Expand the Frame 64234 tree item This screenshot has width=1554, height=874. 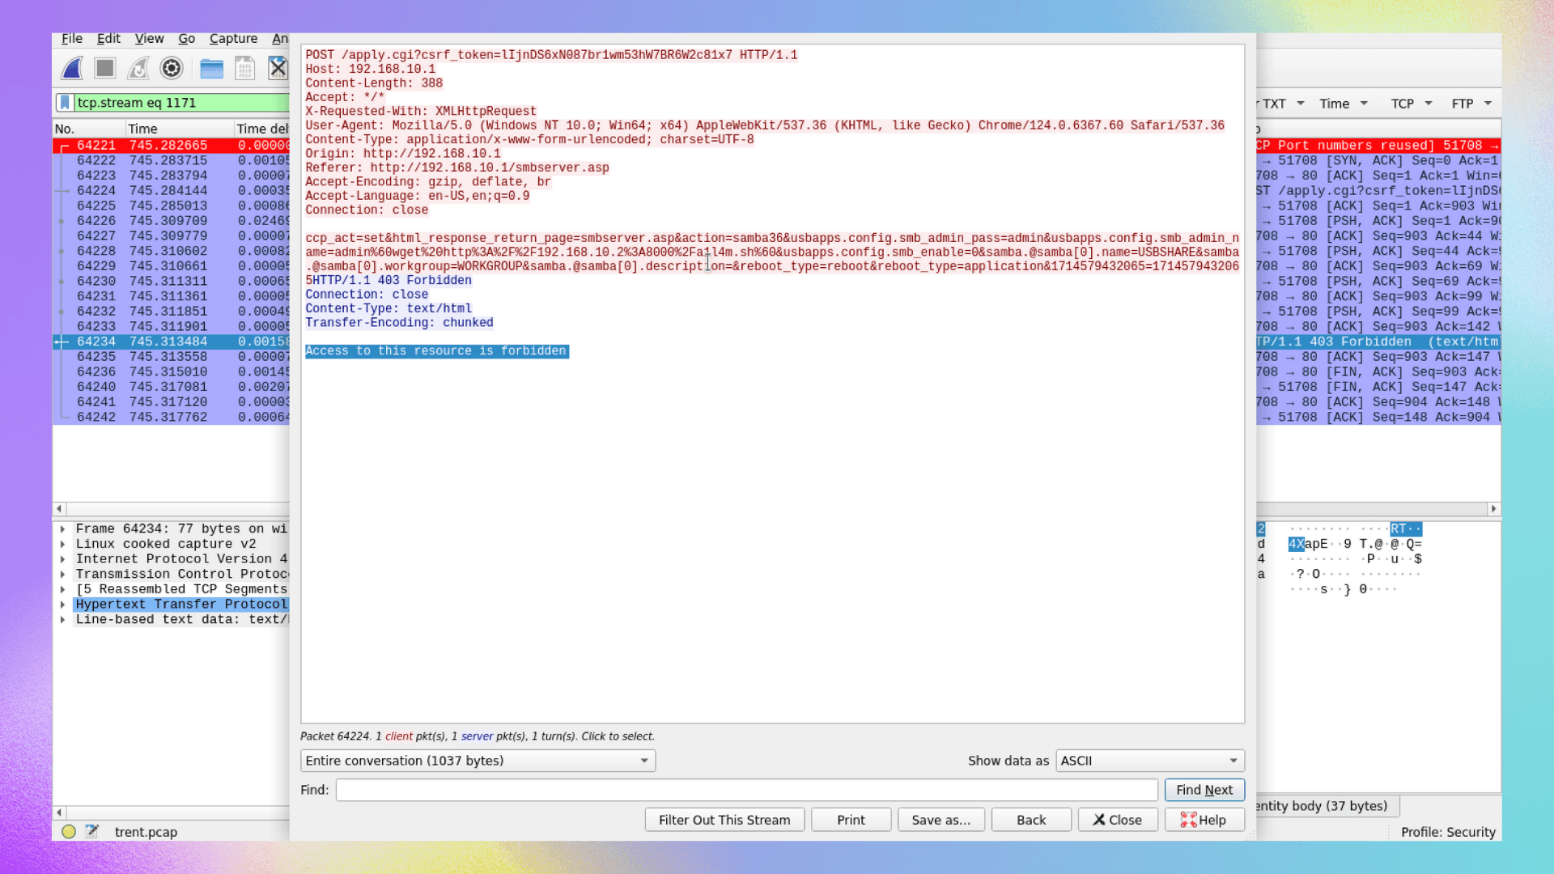pos(62,528)
